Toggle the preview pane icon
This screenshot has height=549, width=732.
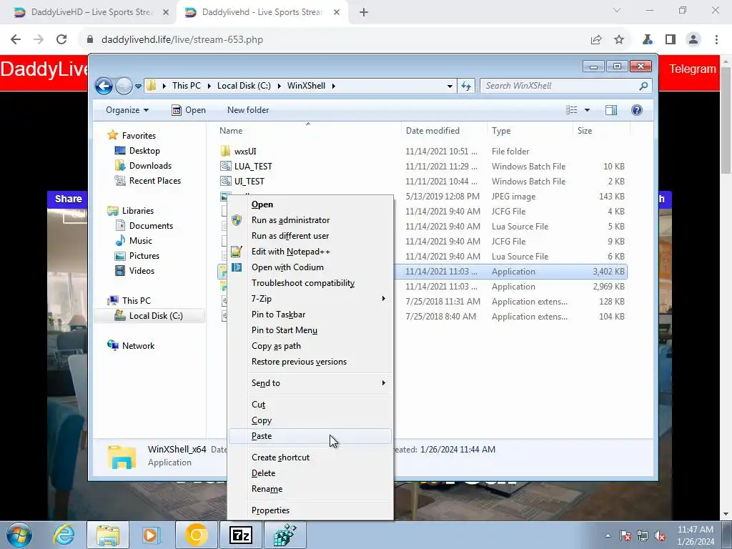point(611,110)
